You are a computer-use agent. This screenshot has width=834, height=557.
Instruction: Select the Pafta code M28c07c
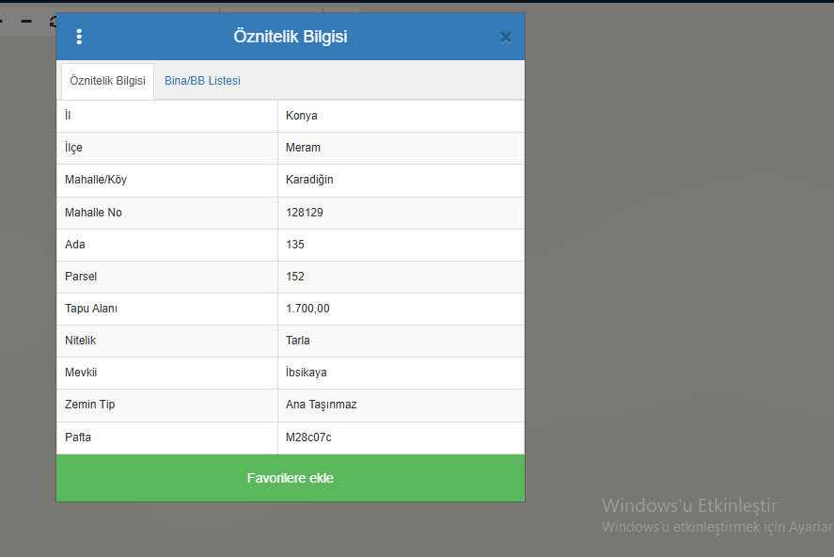pyautogui.click(x=308, y=438)
